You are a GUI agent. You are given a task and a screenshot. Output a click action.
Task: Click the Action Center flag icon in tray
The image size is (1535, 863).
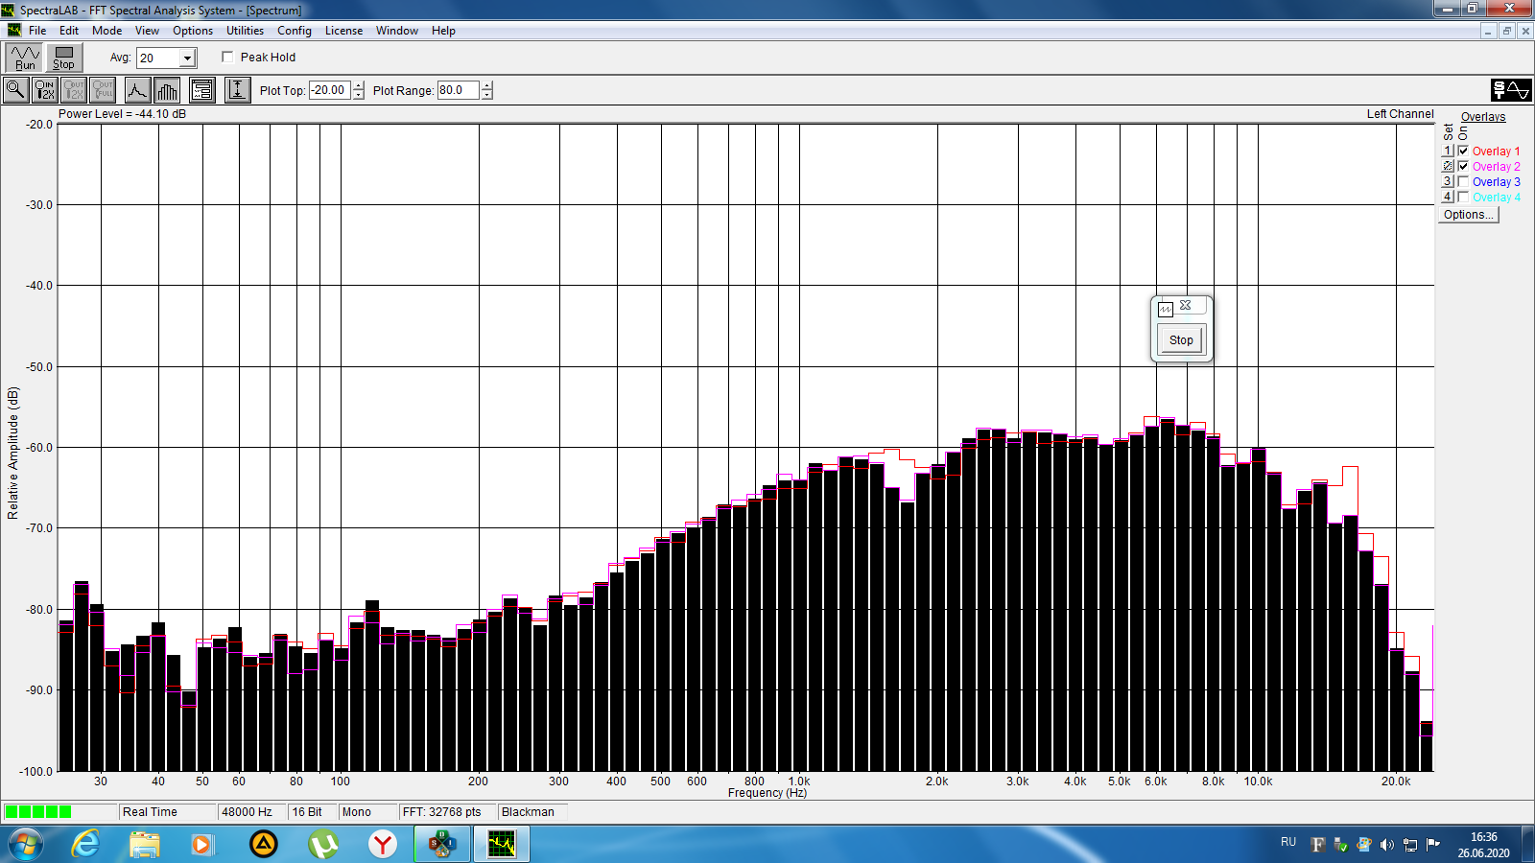(x=1433, y=845)
